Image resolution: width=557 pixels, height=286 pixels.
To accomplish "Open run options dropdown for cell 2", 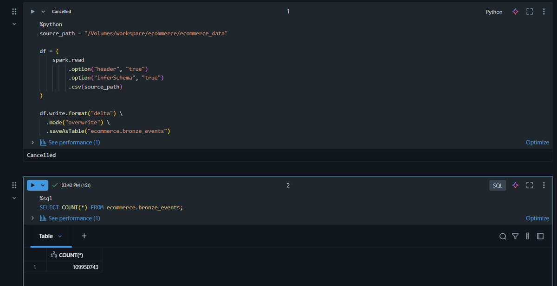I will pyautogui.click(x=43, y=185).
